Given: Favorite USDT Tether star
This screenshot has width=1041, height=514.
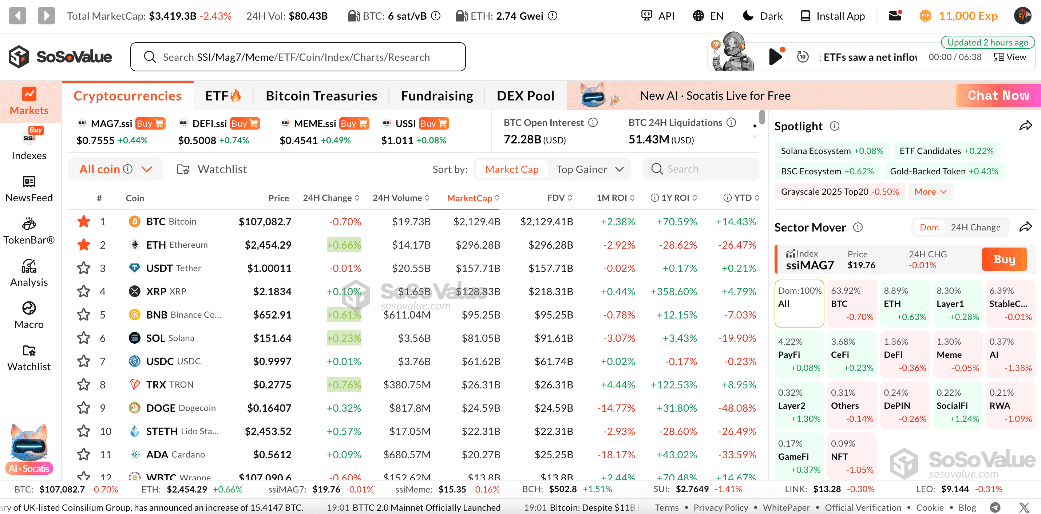Looking at the screenshot, I should (84, 268).
